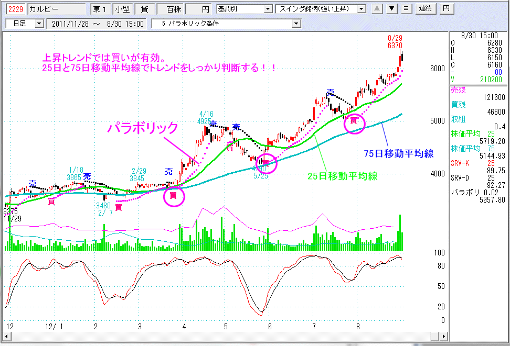Click the right arrow of the horizontal scrollbar
The image size is (510, 346).
coord(444,336)
